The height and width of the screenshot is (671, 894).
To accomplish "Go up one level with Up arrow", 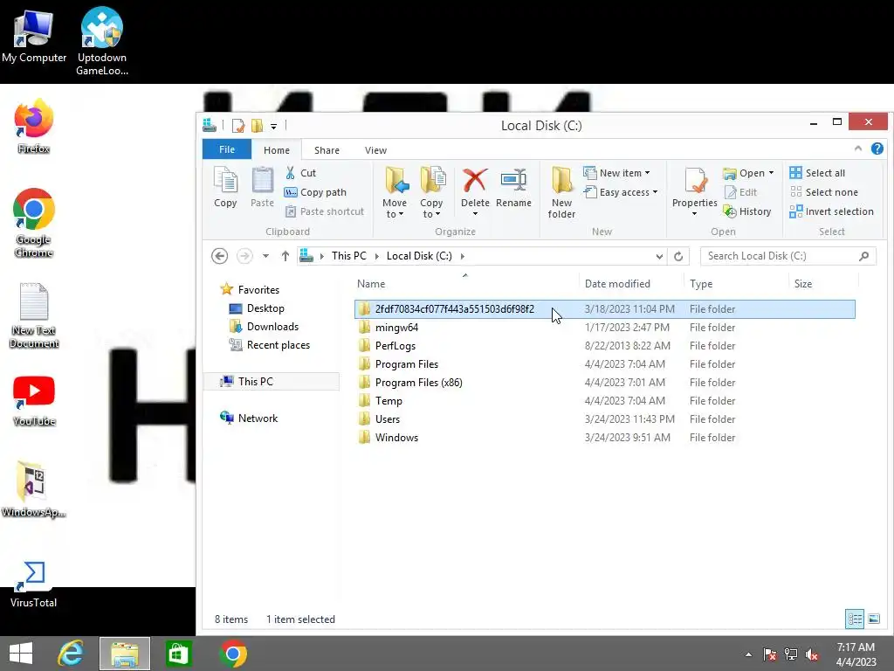I will tap(285, 256).
